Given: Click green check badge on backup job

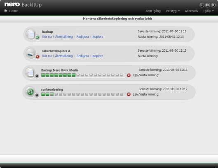Looking at the screenshot, I should pos(38,37).
